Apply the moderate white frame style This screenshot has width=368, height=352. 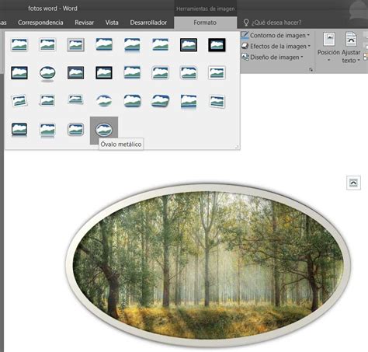(x=217, y=73)
